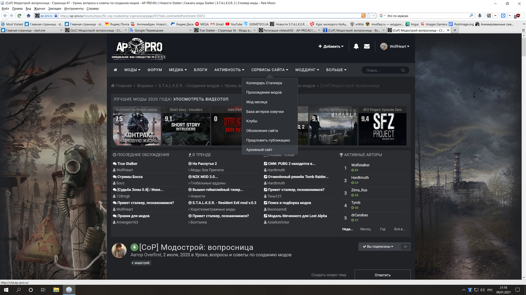Open the Закладки browser menu

pyautogui.click(x=55, y=8)
